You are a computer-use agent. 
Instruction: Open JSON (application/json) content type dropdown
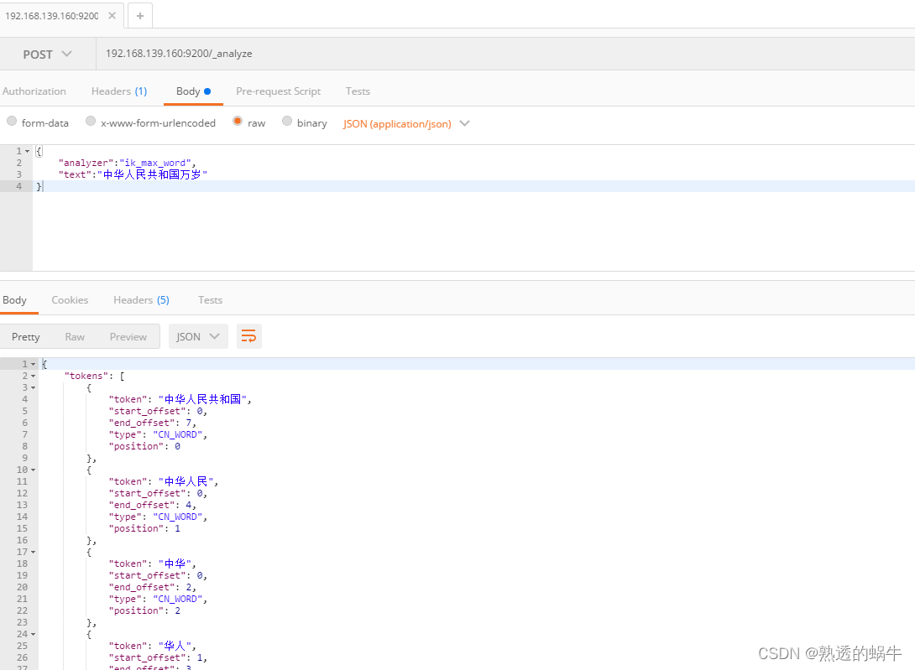click(406, 123)
